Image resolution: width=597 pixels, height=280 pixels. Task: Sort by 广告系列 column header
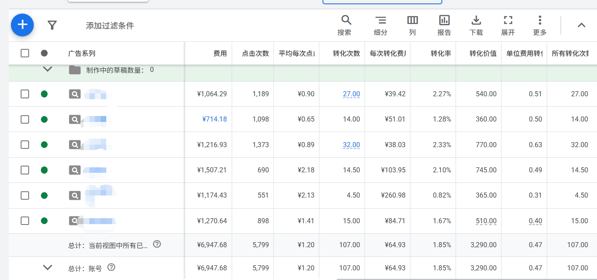(x=82, y=53)
